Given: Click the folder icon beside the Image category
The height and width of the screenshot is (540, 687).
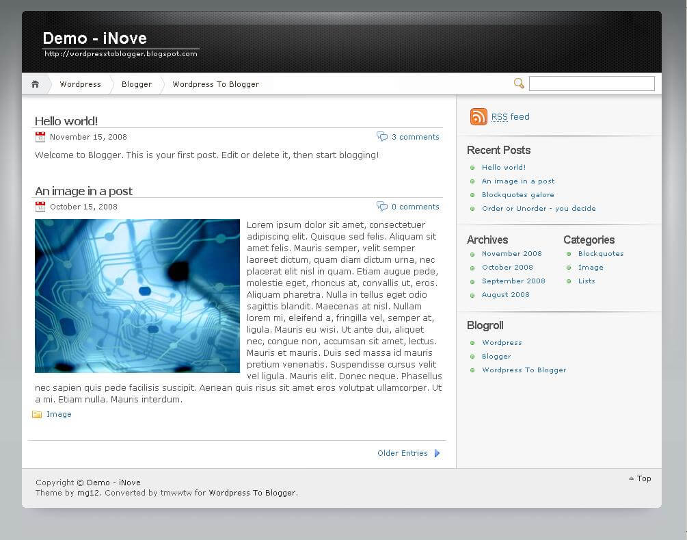Looking at the screenshot, I should (x=37, y=414).
